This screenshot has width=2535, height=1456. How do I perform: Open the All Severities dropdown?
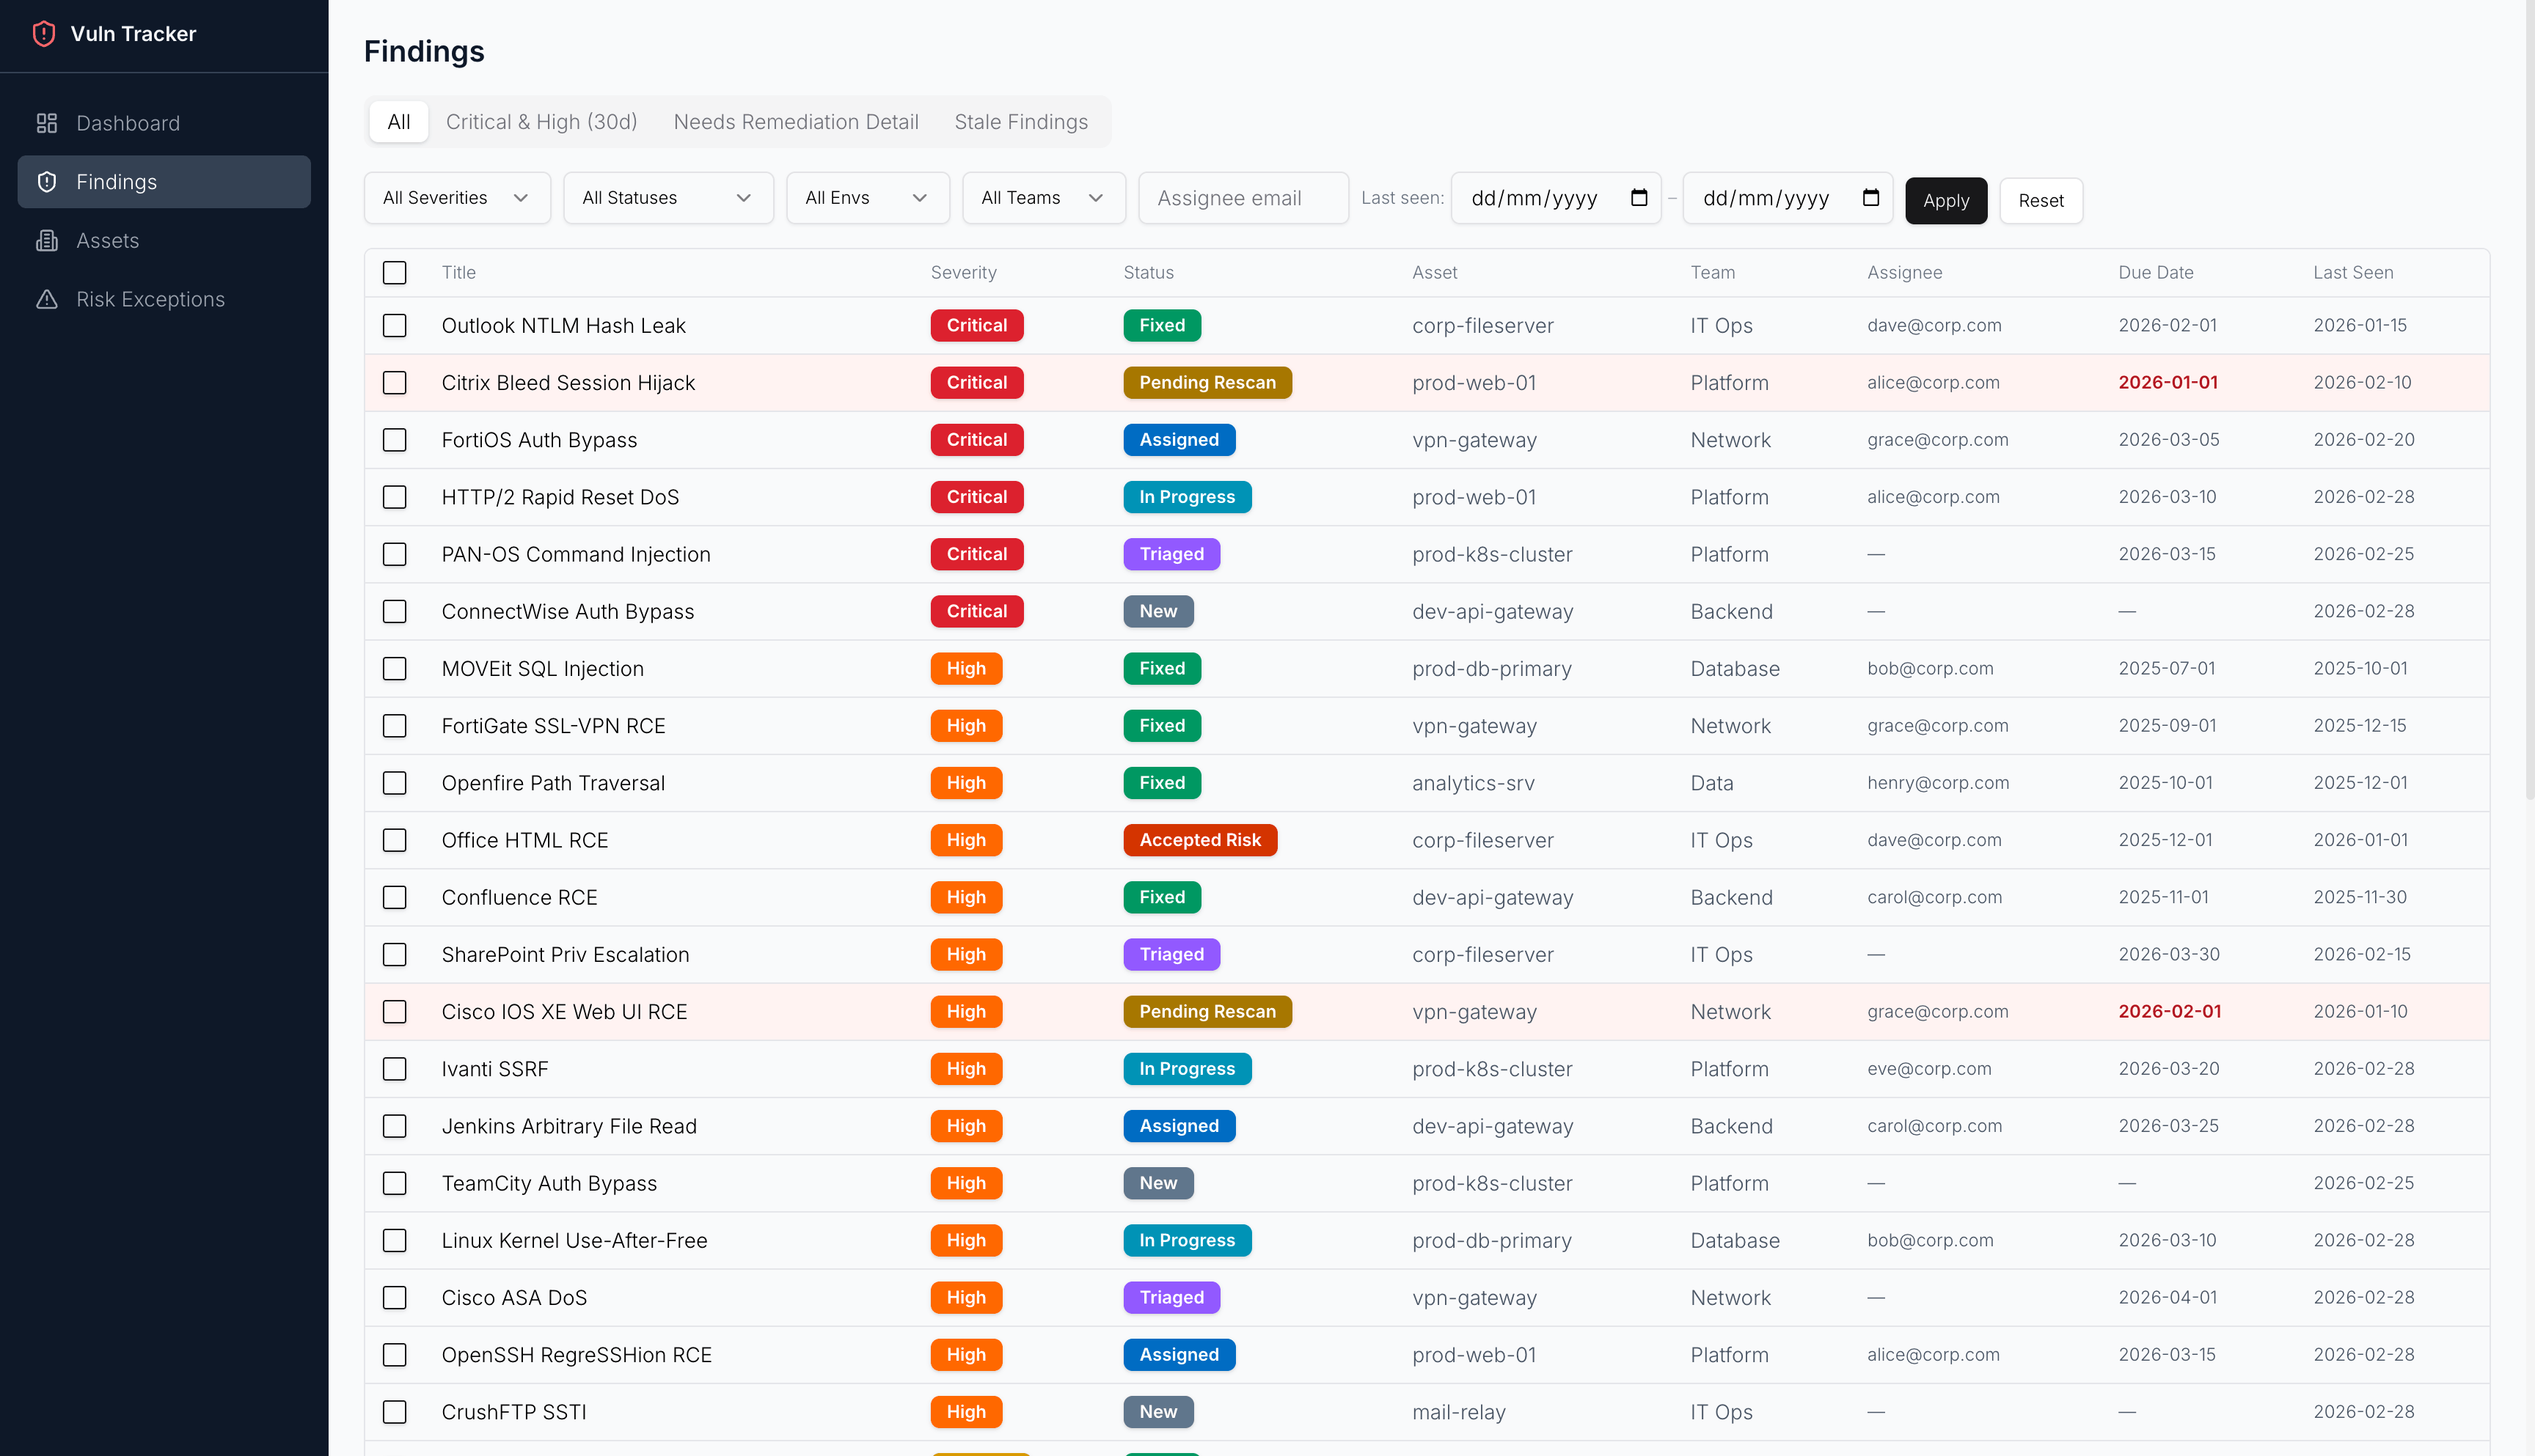pos(456,197)
